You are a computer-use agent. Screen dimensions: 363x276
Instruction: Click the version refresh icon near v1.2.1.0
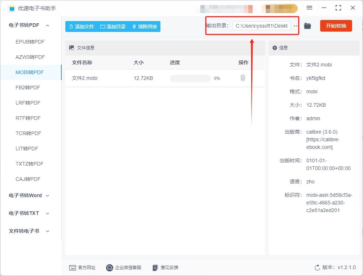tap(317, 268)
